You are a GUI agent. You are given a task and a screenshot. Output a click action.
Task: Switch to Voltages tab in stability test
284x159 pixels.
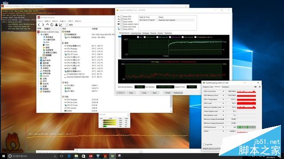(x=146, y=33)
